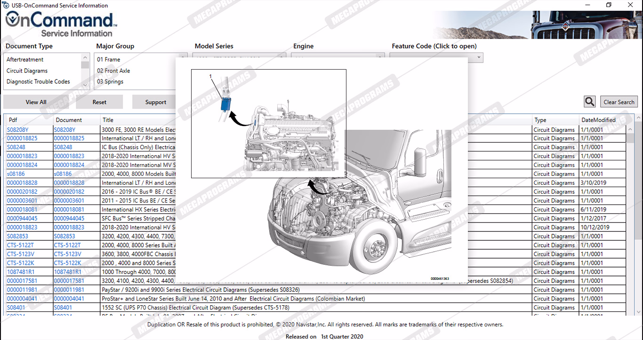Open the Feature Code dropdown

coord(436,57)
